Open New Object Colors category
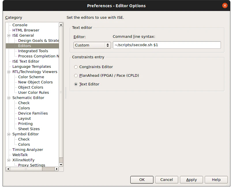The width and height of the screenshot is (233, 189). pyautogui.click(x=35, y=82)
